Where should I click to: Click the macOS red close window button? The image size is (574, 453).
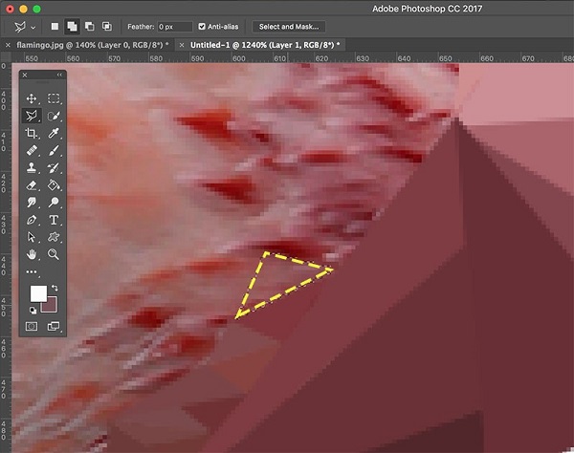(x=11, y=9)
